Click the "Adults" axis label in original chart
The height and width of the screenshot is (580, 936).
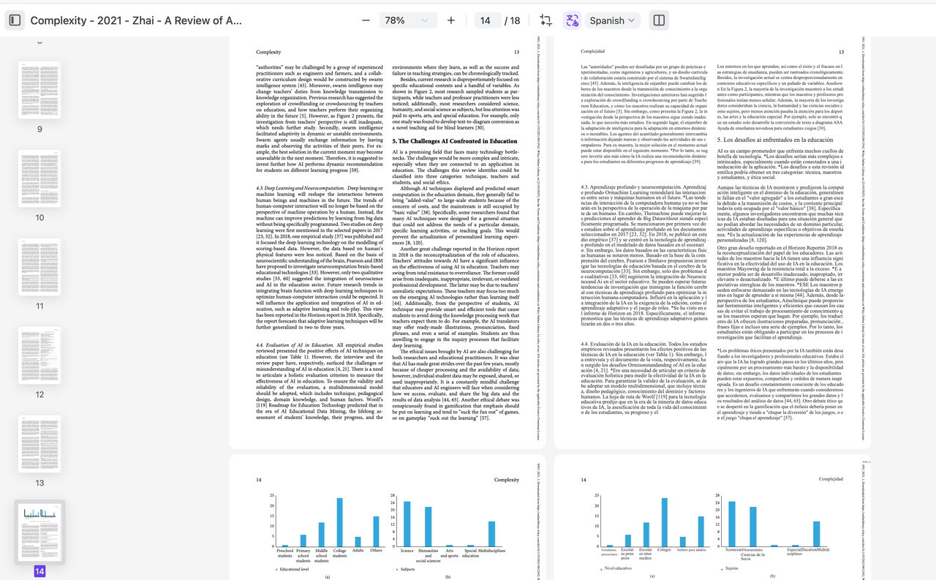point(358,550)
